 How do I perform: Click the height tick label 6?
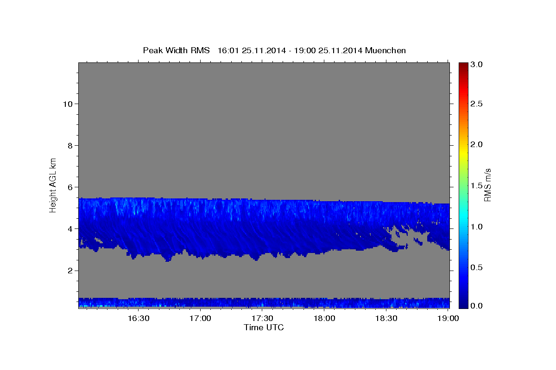tap(69, 187)
